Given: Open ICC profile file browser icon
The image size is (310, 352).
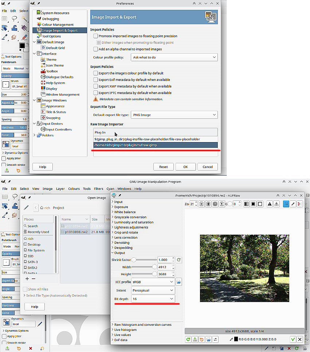Looking at the screenshot, I should (179, 282).
